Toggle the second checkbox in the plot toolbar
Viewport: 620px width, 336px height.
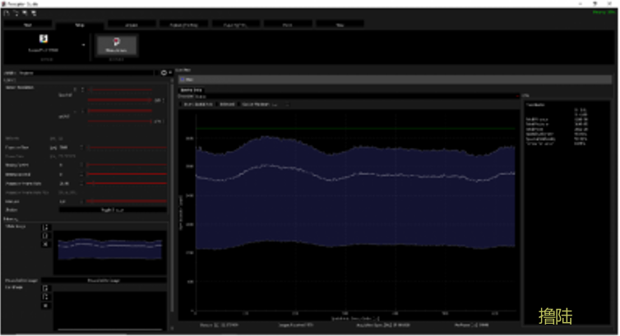click(218, 104)
